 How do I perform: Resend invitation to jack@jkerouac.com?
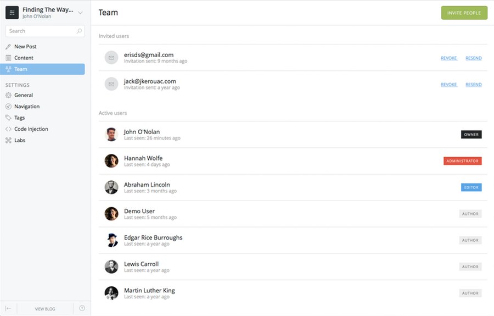(x=474, y=85)
